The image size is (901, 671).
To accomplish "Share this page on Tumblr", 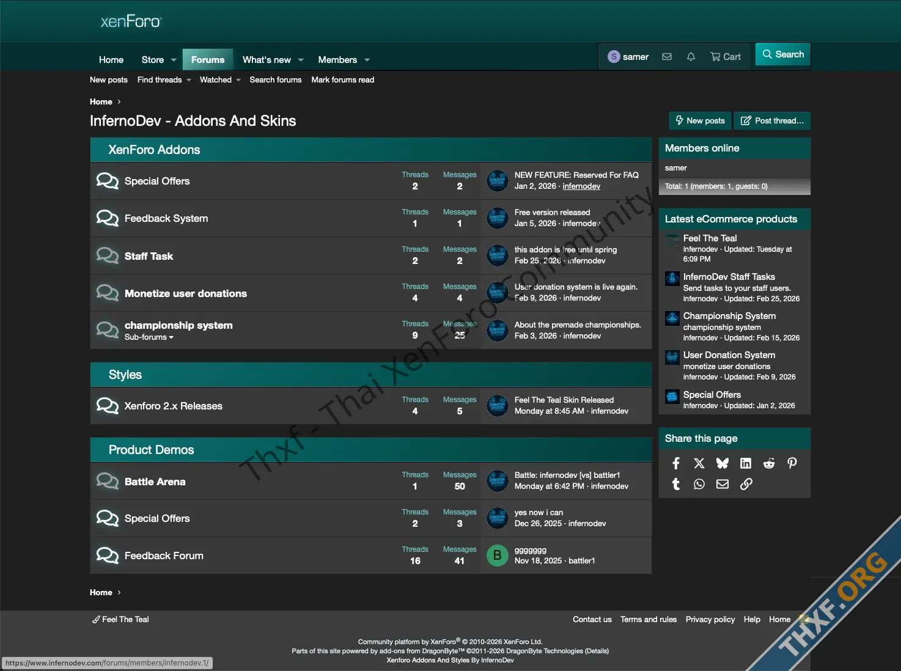I will 676,484.
